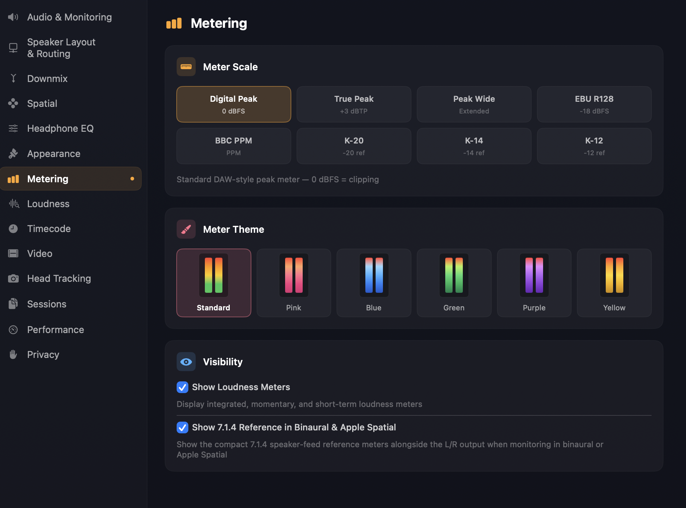Viewport: 686px width, 508px height.
Task: Click the Sessions documents icon
Action: [x=13, y=304]
